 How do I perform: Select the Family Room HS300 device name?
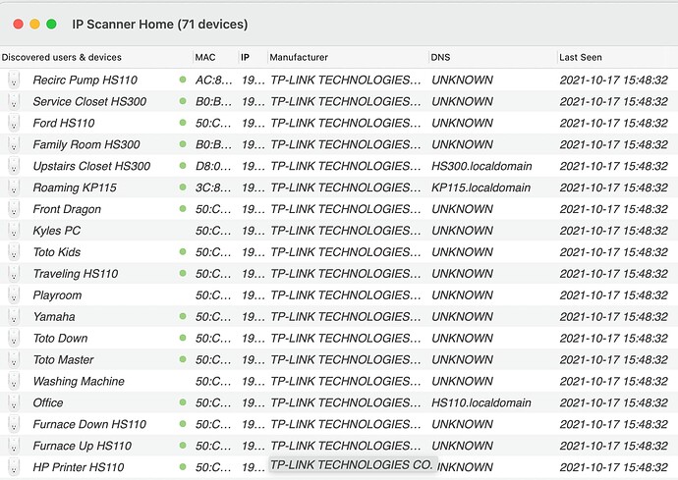[x=86, y=144]
